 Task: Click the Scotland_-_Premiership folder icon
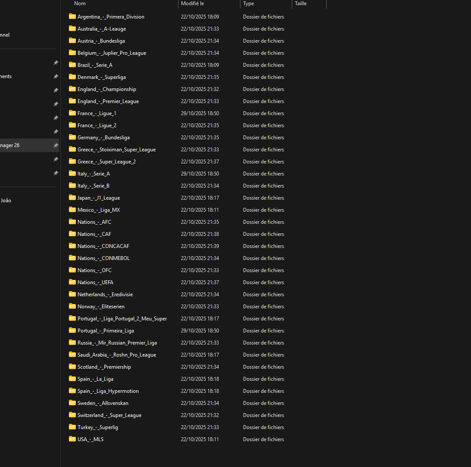pyautogui.click(x=72, y=367)
